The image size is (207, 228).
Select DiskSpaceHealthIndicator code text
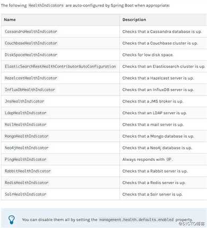click(31, 55)
